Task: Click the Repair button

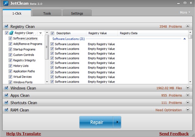Action: [97, 122]
